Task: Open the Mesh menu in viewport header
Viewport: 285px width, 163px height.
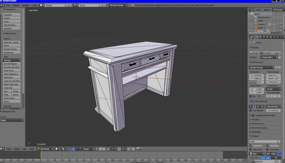Action: pyautogui.click(x=32, y=149)
